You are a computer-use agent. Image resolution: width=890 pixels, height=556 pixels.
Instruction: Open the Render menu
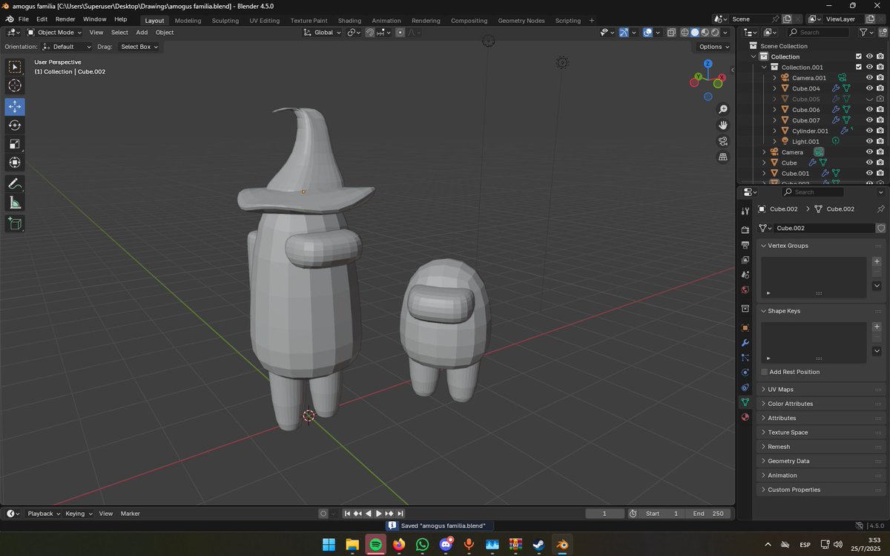65,19
